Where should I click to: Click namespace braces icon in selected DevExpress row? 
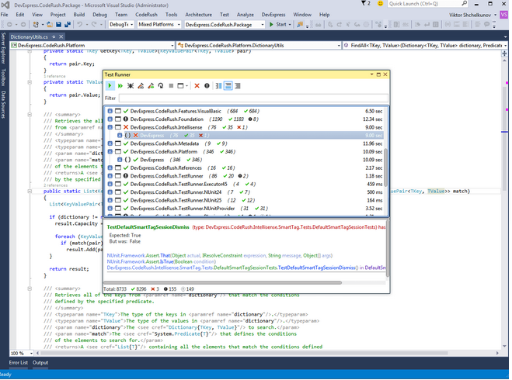click(x=127, y=135)
